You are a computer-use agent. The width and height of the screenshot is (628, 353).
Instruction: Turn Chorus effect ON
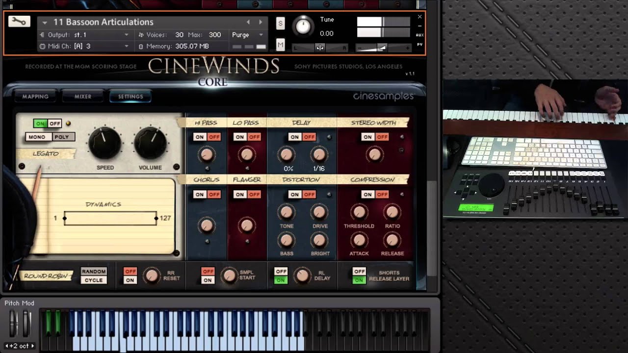pos(199,195)
